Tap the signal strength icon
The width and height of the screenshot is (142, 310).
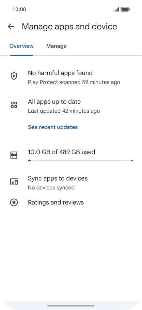coord(116,9)
